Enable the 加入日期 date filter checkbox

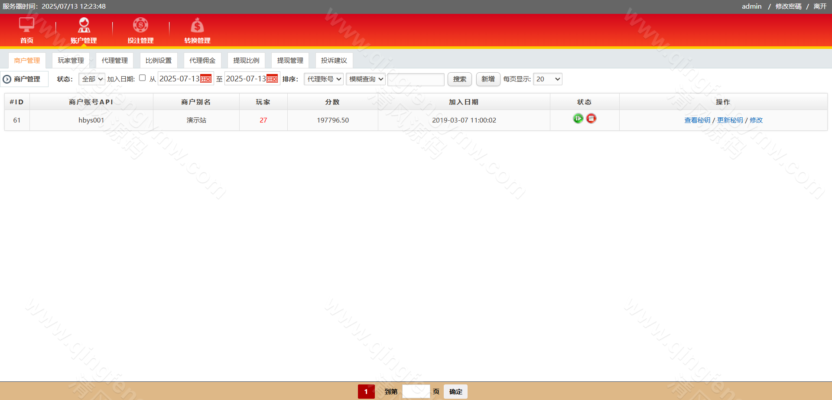tap(142, 78)
